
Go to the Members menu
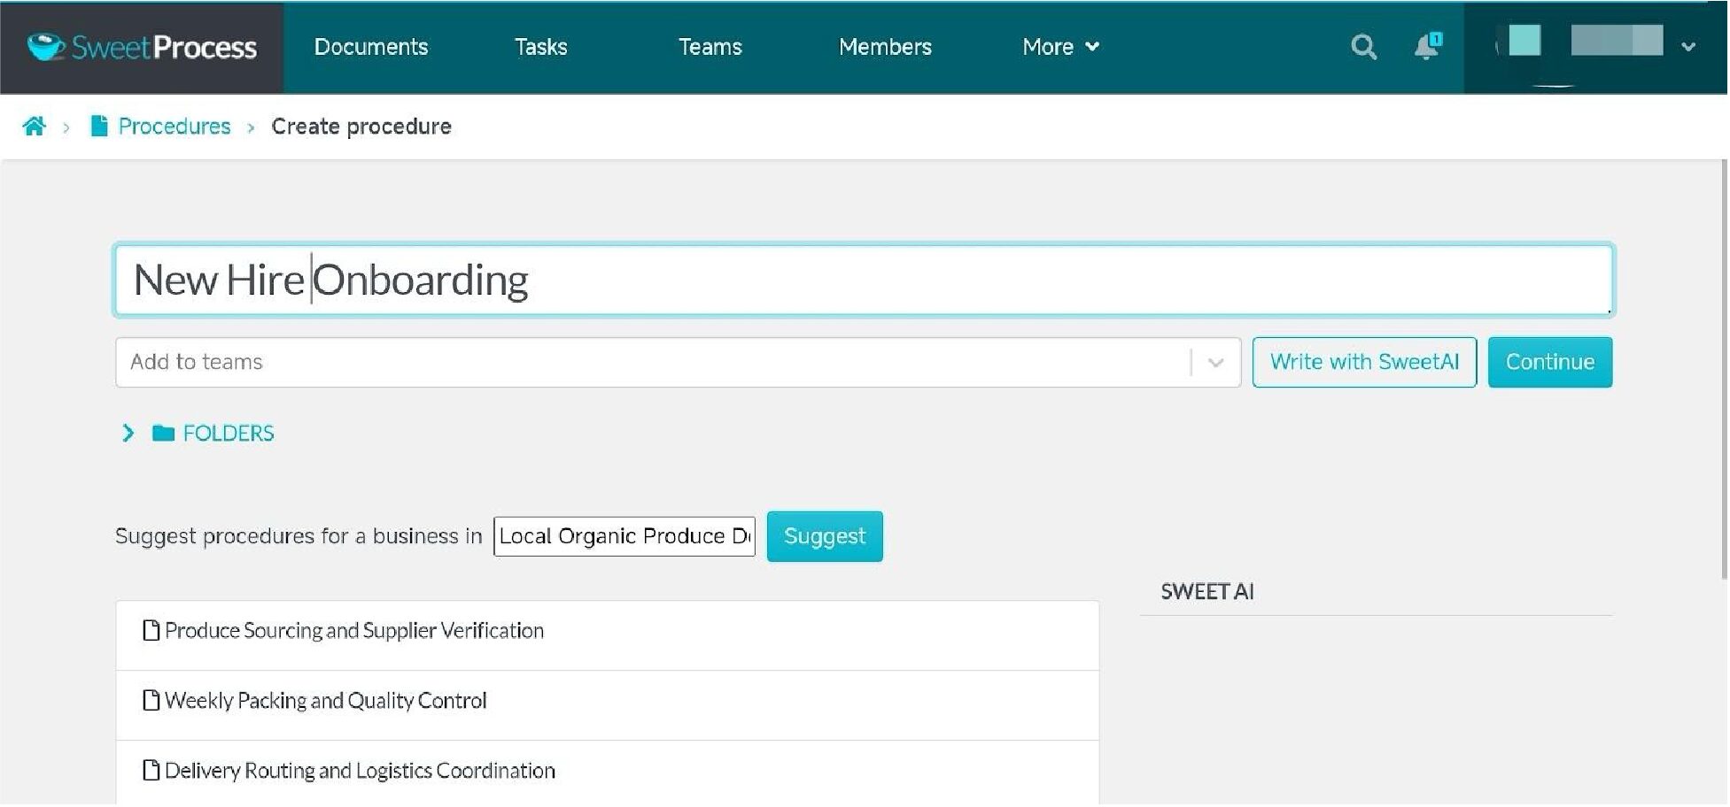(x=886, y=47)
